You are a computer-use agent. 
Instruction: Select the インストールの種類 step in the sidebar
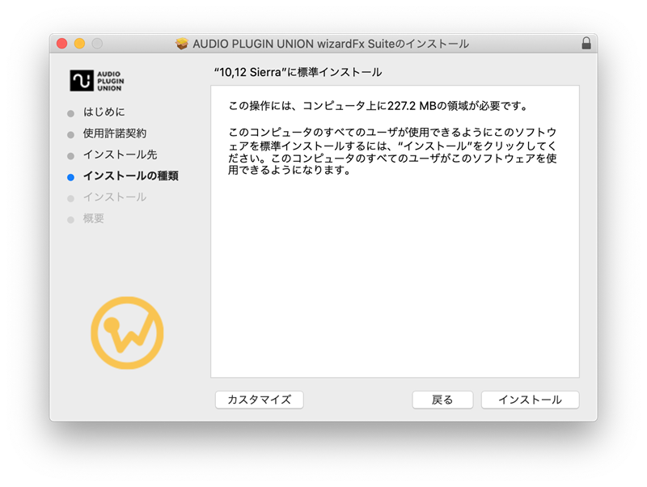point(131,176)
